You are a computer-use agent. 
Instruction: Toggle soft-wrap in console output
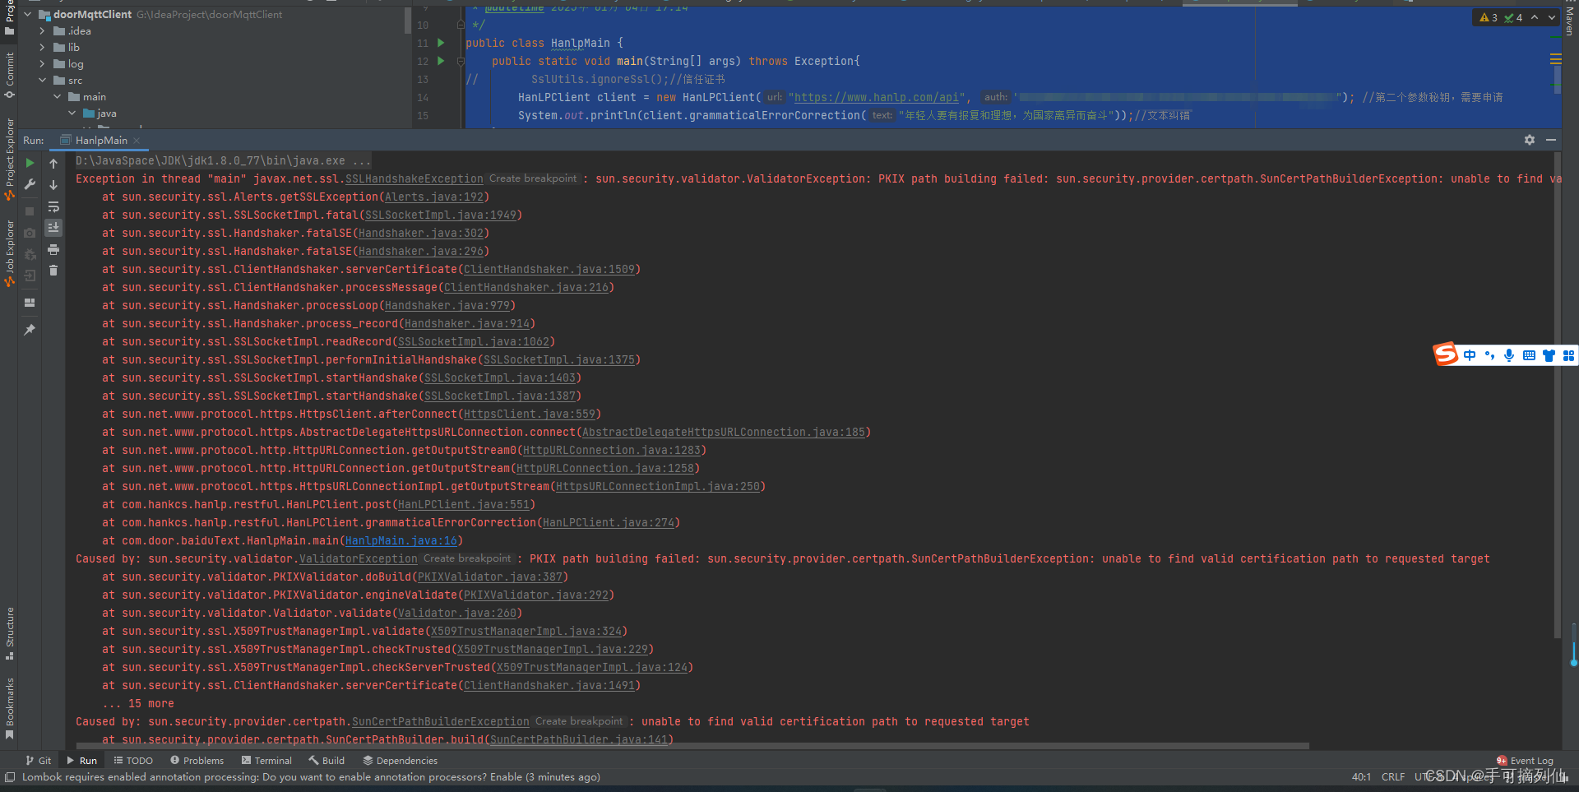(53, 206)
